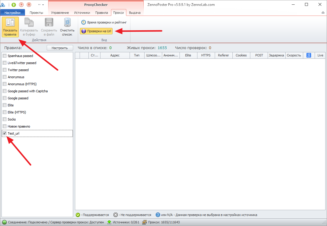Enable the Anonymous (HTTPS) rule checkbox
The width and height of the screenshot is (327, 226).
(5, 84)
